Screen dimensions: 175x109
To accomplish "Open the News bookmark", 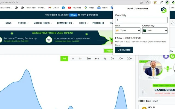I will coord(103,8).
